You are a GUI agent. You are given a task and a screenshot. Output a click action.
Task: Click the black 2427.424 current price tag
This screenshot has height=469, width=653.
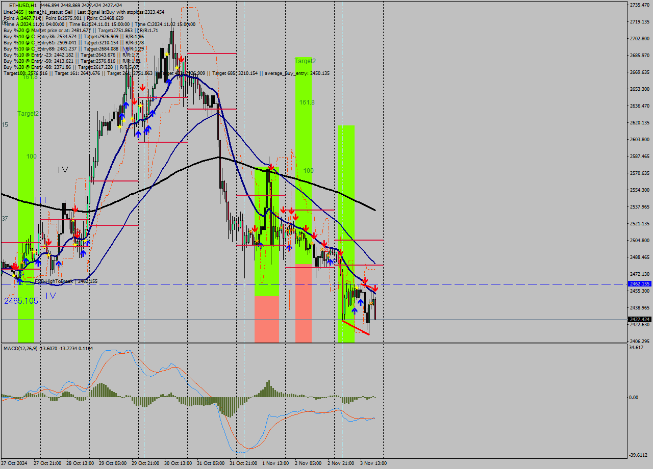click(x=640, y=320)
